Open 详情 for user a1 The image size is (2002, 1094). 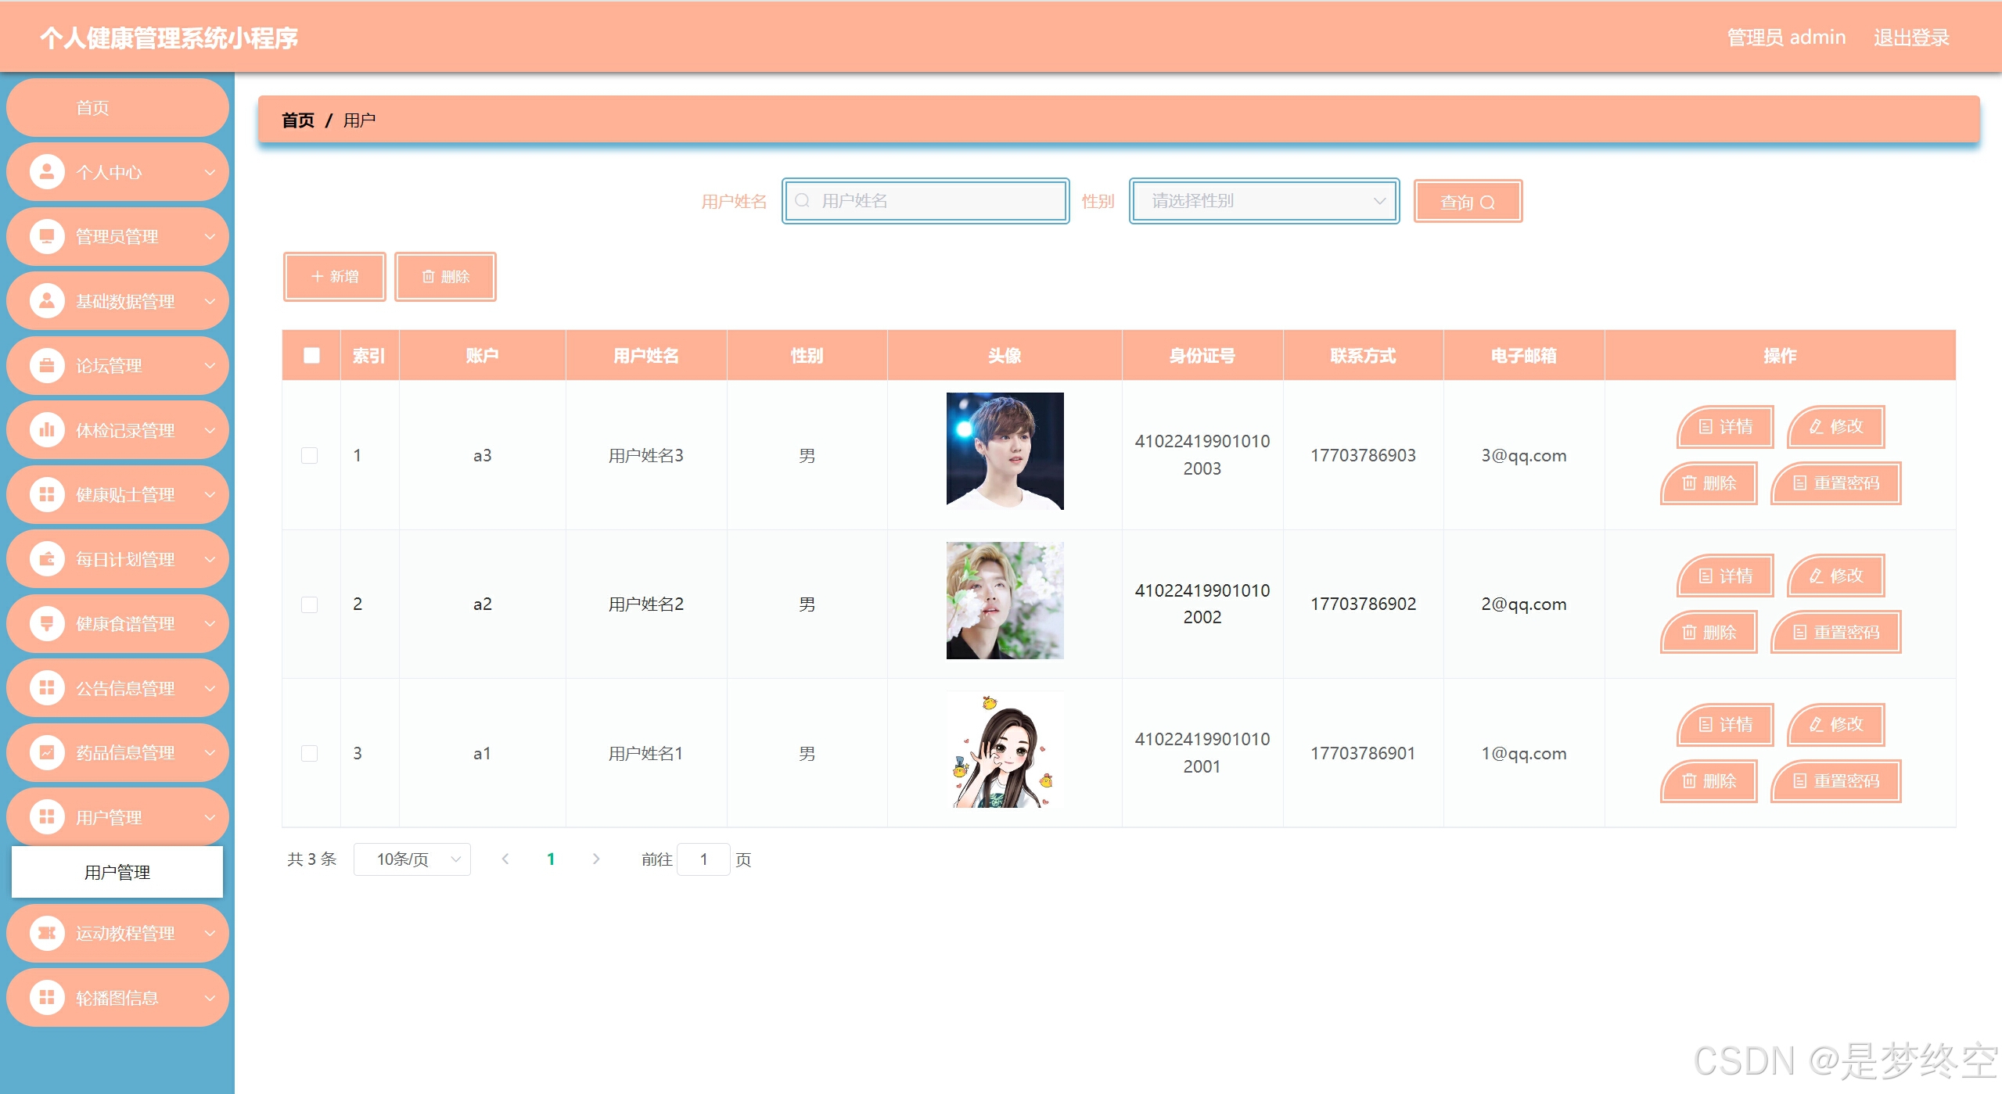[x=1725, y=725]
